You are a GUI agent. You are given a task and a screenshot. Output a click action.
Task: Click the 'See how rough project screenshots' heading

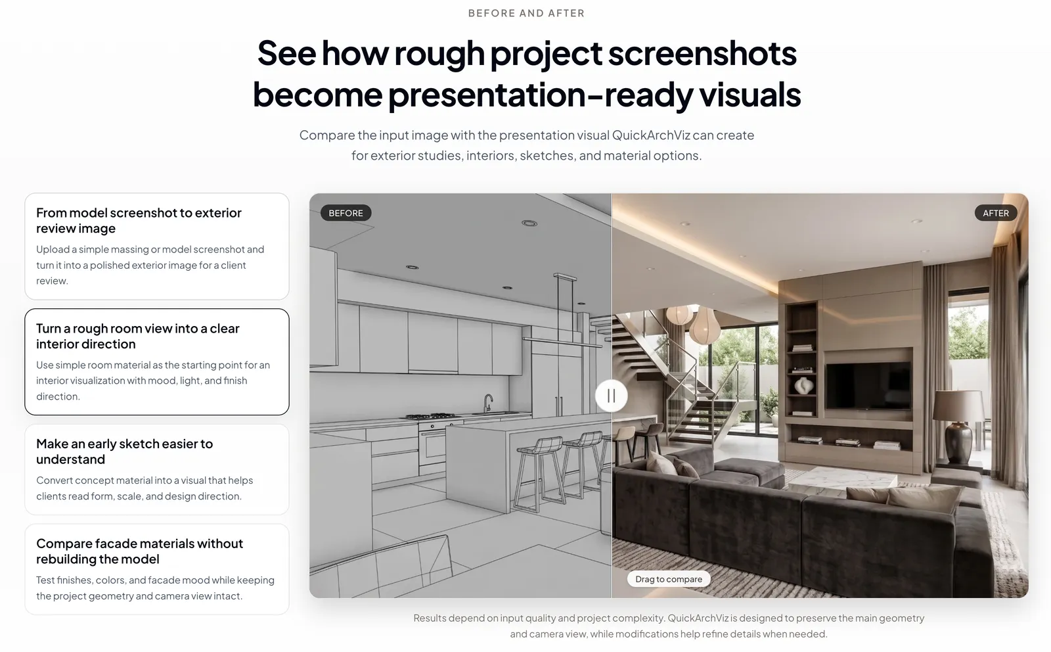pos(526,74)
